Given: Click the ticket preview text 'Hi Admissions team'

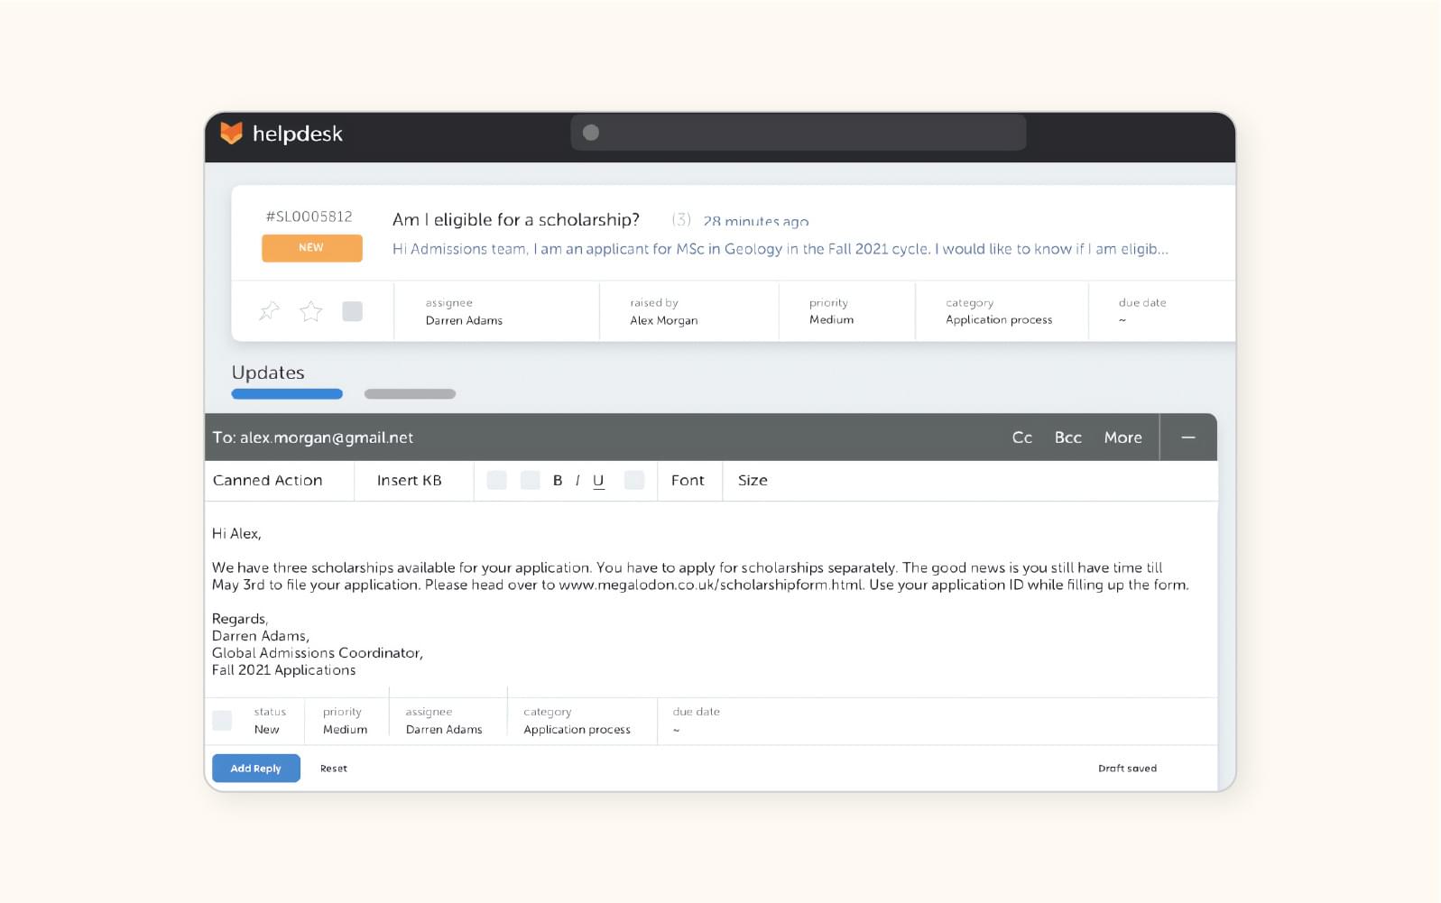Looking at the screenshot, I should (781, 249).
